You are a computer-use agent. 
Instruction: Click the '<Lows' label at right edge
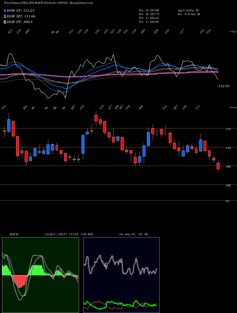coord(233,107)
